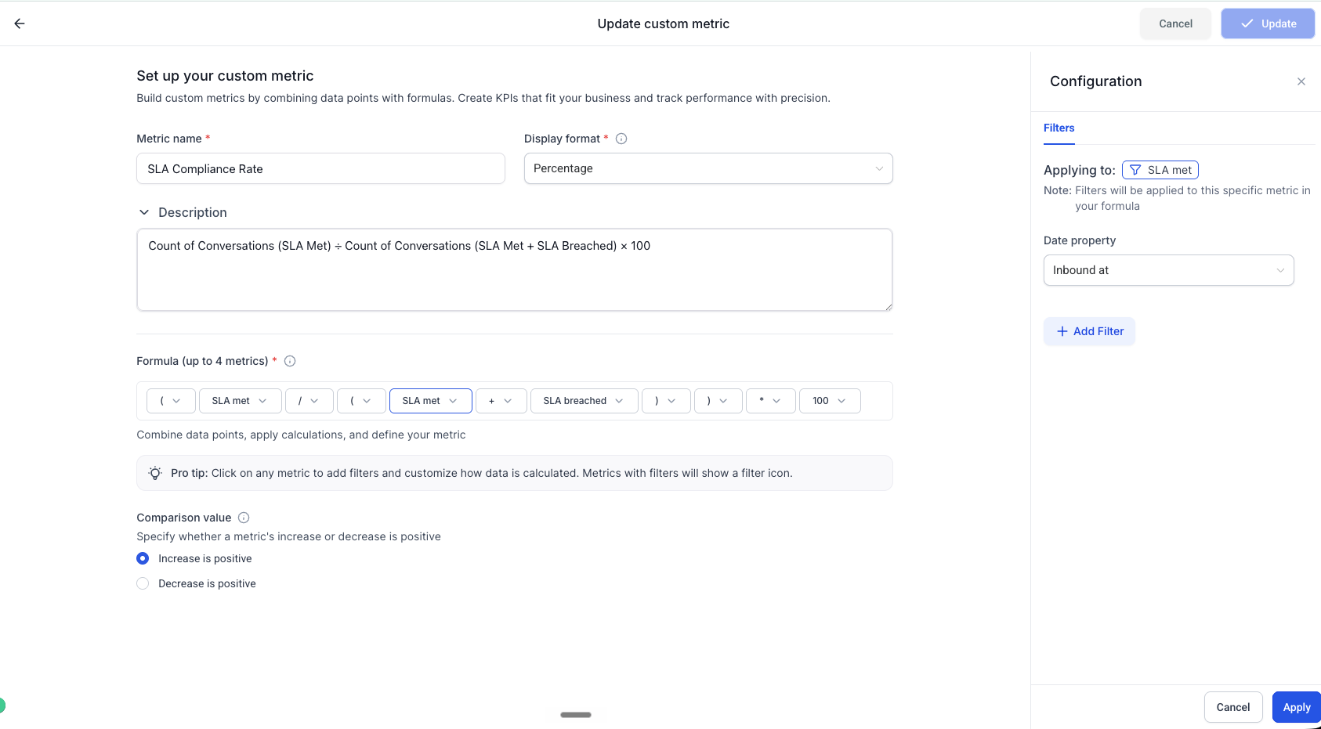This screenshot has height=729, width=1321.
Task: Open the first opening parenthesis formula dropdown
Action: tap(171, 401)
